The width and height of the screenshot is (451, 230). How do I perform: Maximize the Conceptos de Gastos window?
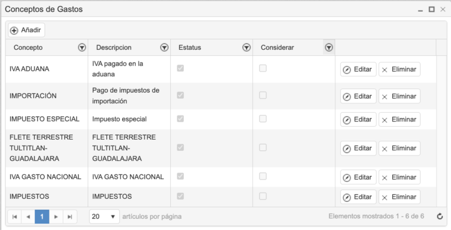[432, 9]
